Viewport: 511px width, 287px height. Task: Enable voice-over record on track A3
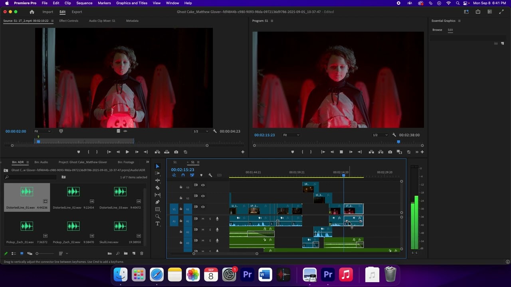pyautogui.click(x=217, y=240)
